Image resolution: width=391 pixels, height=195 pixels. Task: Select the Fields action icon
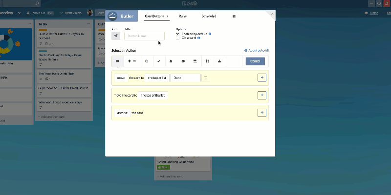(195, 61)
